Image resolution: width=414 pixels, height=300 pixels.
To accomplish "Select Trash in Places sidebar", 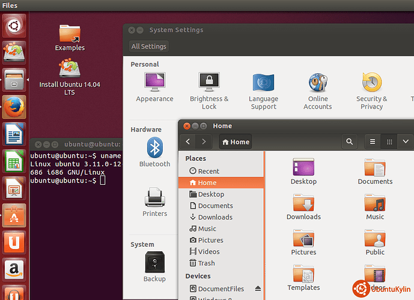I will [x=221, y=263].
